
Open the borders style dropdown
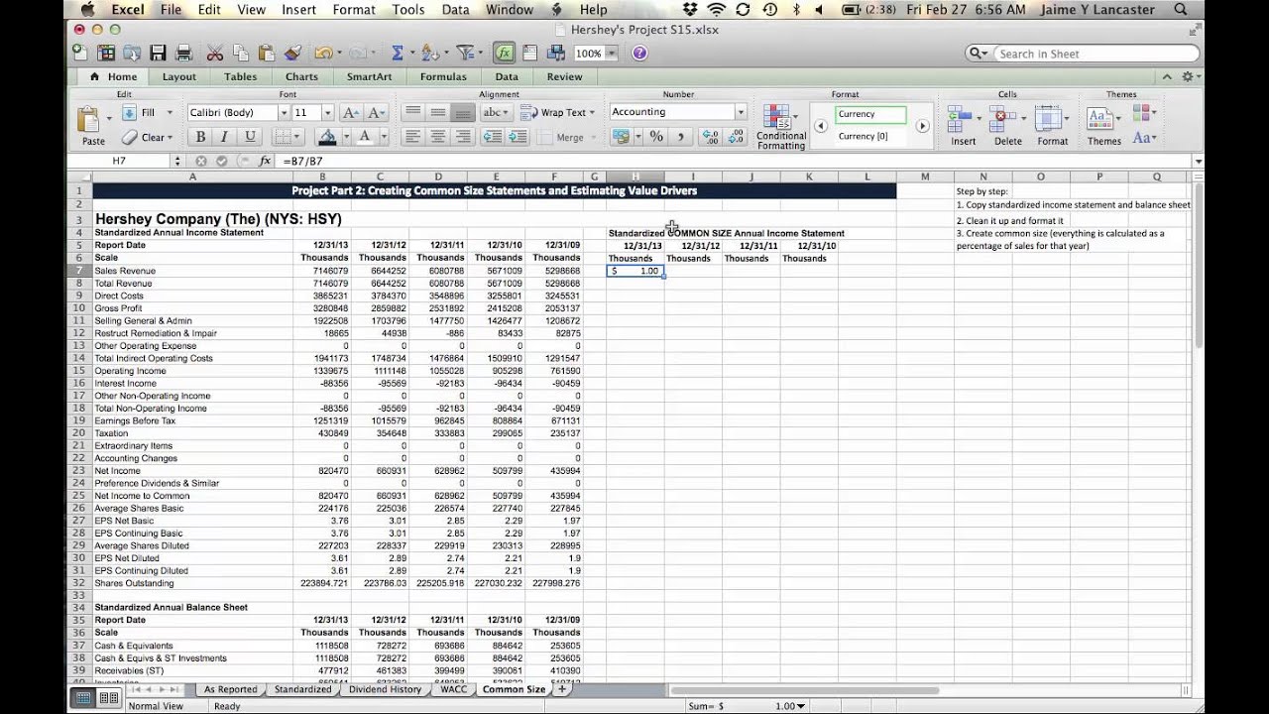(x=298, y=137)
